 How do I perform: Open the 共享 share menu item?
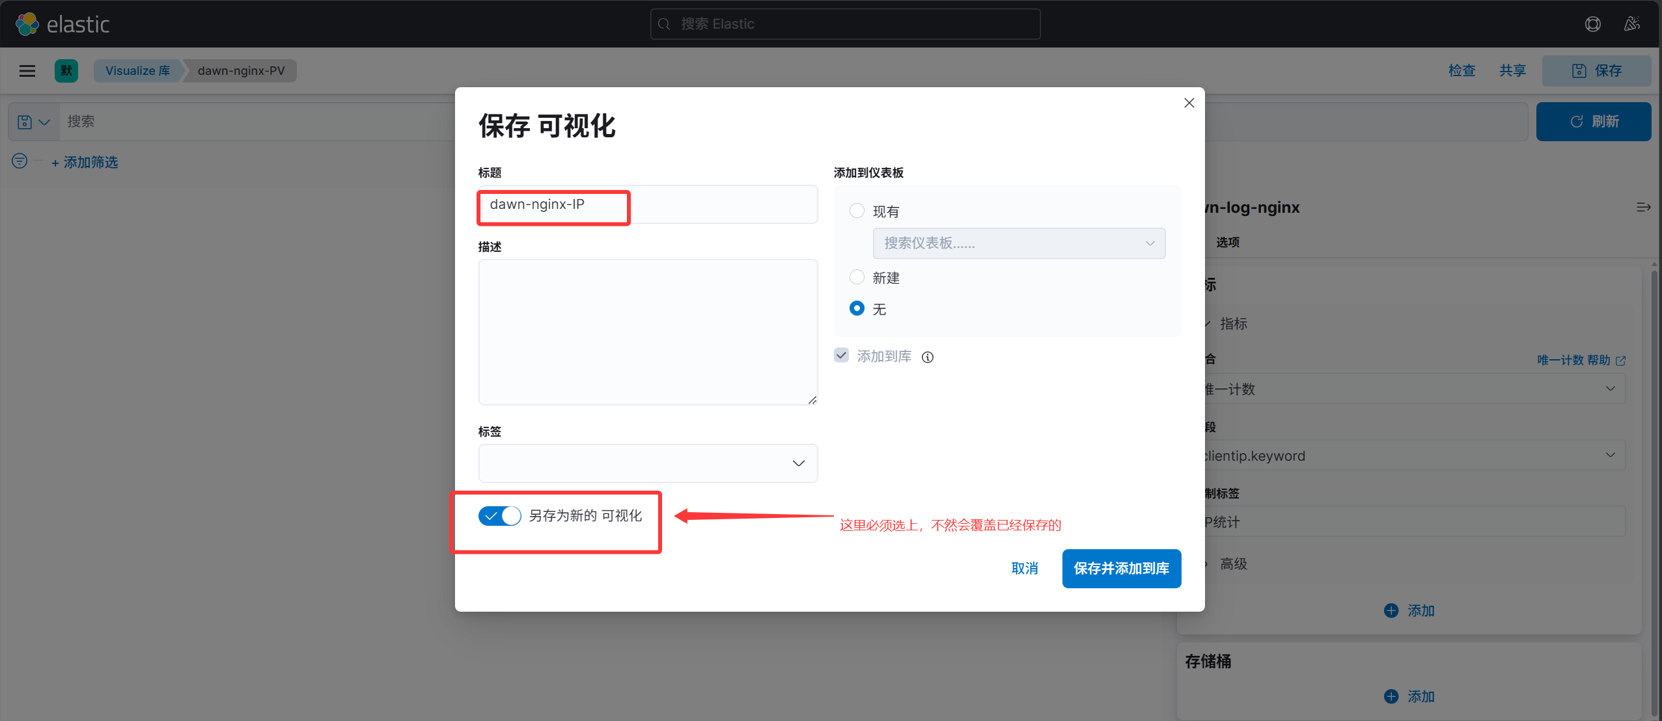pos(1512,70)
